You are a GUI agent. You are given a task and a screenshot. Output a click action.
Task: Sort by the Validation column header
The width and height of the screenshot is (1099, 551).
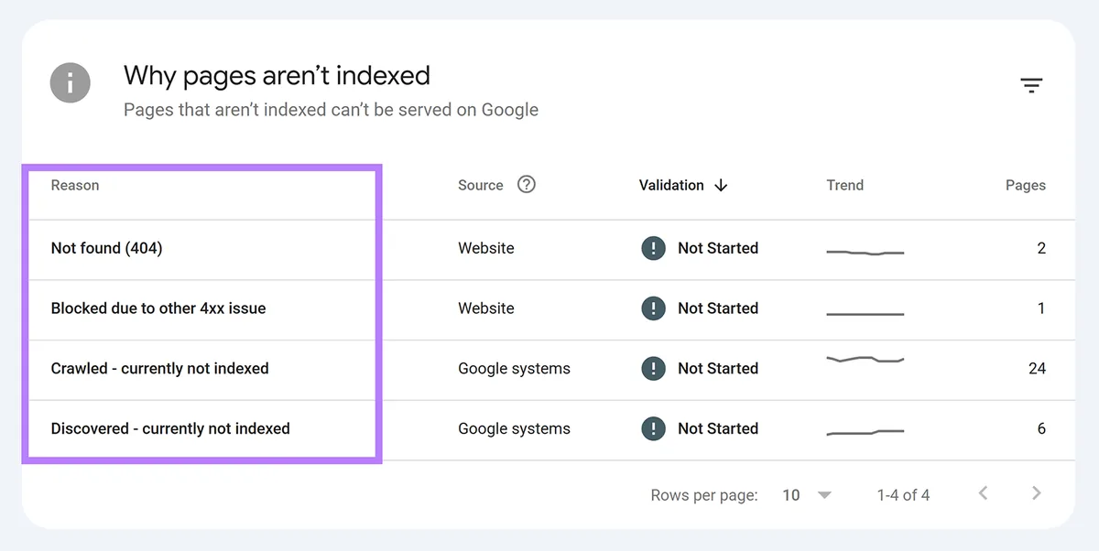click(671, 185)
